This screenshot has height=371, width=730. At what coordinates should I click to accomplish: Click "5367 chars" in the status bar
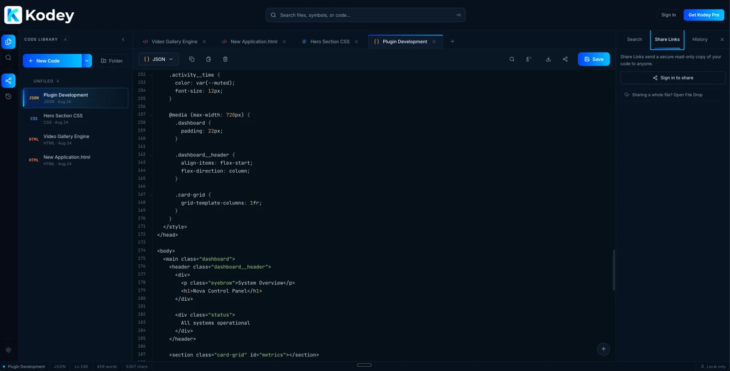pyautogui.click(x=136, y=366)
